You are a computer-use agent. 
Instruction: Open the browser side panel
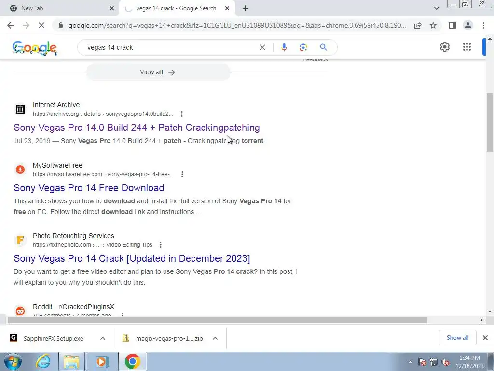453,25
